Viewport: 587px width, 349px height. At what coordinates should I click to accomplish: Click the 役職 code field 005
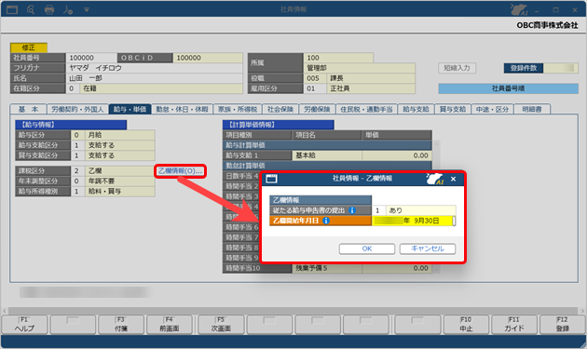click(x=315, y=78)
